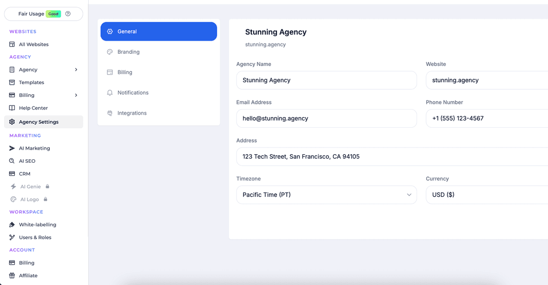The height and width of the screenshot is (285, 548).
Task: Click the Notifications bell icon
Action: [x=110, y=93]
